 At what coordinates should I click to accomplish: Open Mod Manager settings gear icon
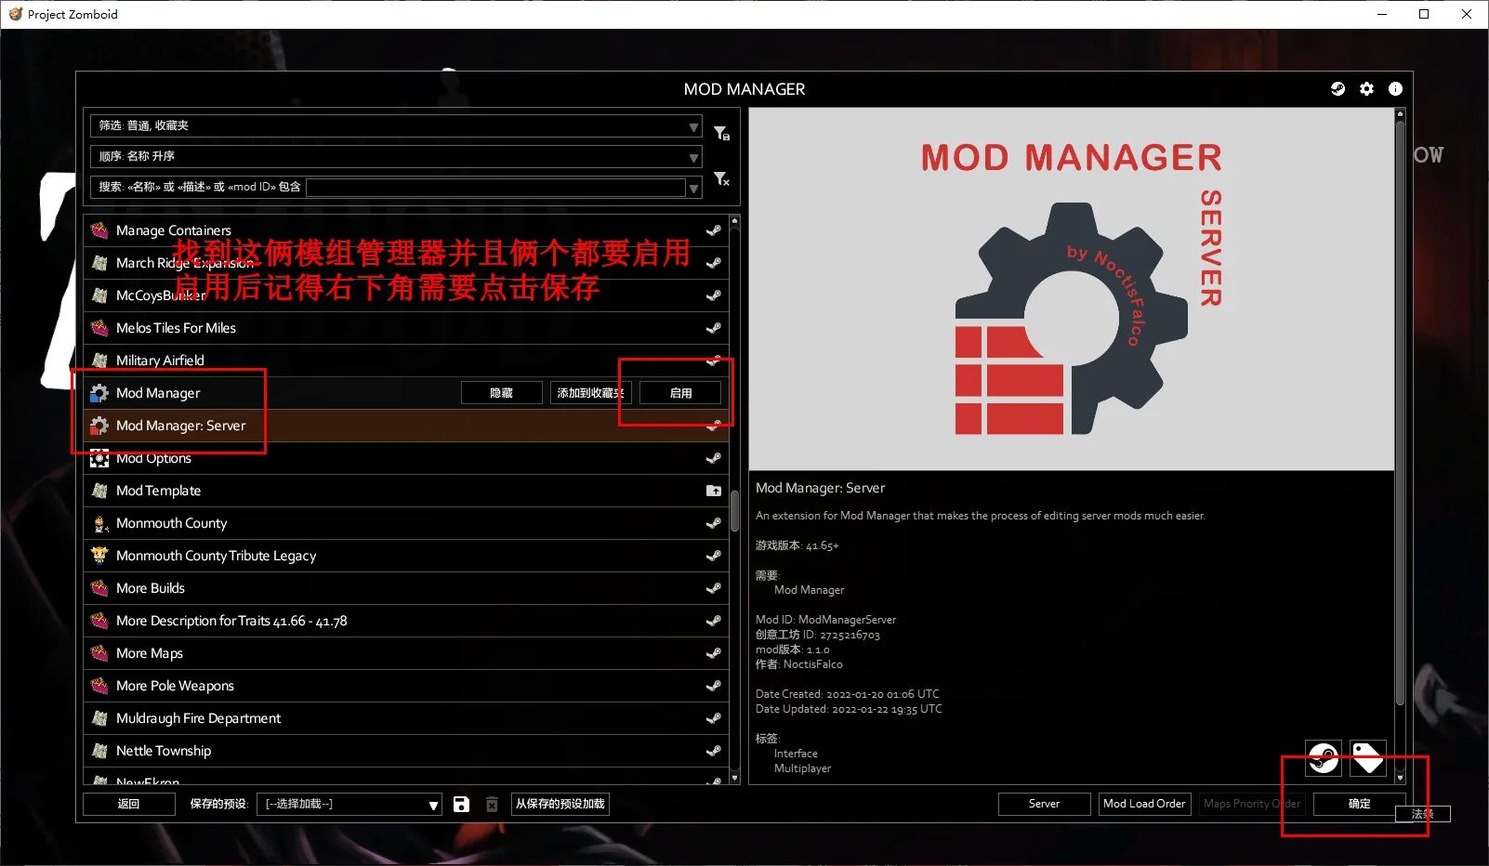click(1366, 89)
